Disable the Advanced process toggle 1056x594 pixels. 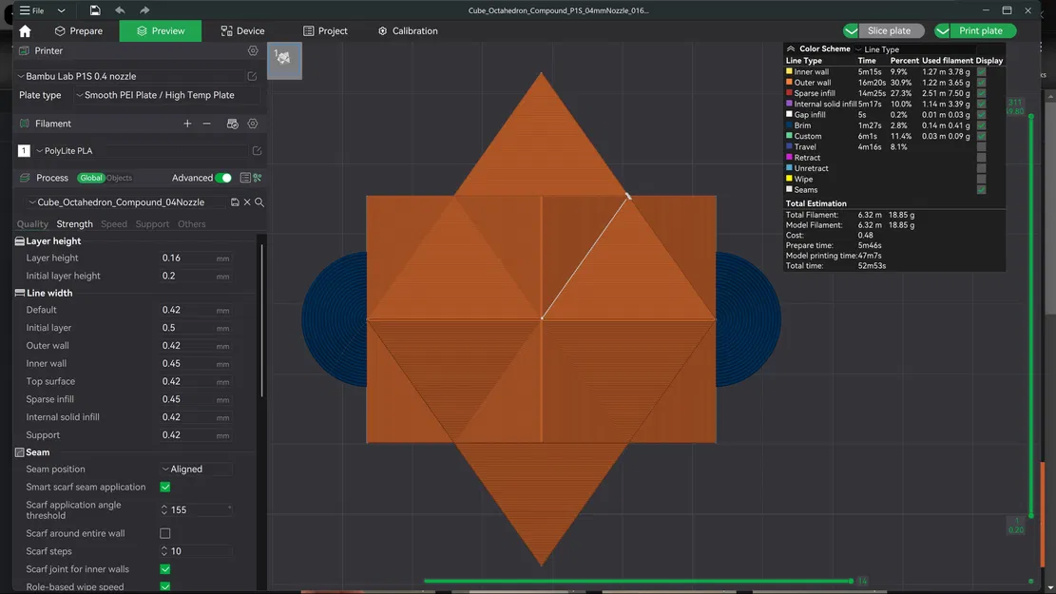pos(222,177)
